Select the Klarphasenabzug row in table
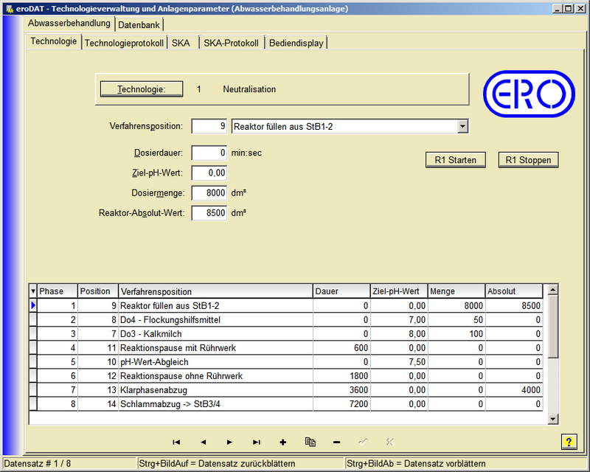The width and height of the screenshot is (590, 472). [x=215, y=390]
